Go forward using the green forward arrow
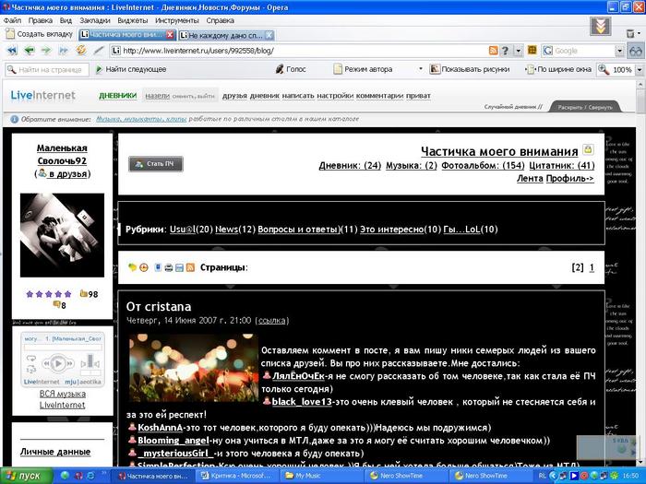Viewport: 646px width, 484px height. [x=46, y=51]
